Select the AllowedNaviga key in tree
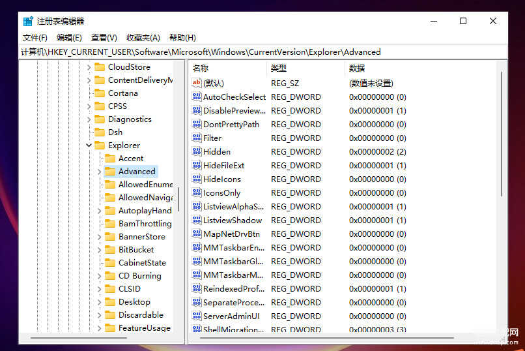 click(x=145, y=198)
